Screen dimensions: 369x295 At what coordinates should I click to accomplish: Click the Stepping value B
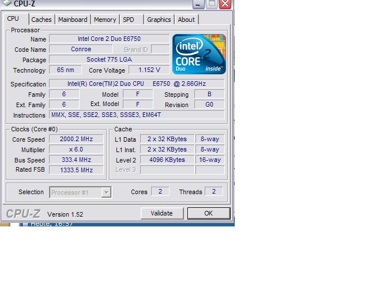click(209, 94)
